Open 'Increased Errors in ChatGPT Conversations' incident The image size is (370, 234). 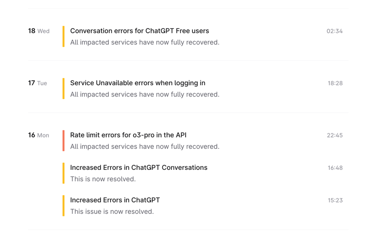click(139, 167)
